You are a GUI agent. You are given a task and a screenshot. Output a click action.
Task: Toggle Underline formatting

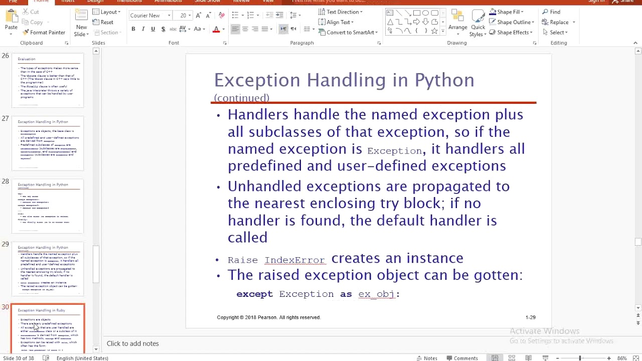click(x=153, y=29)
